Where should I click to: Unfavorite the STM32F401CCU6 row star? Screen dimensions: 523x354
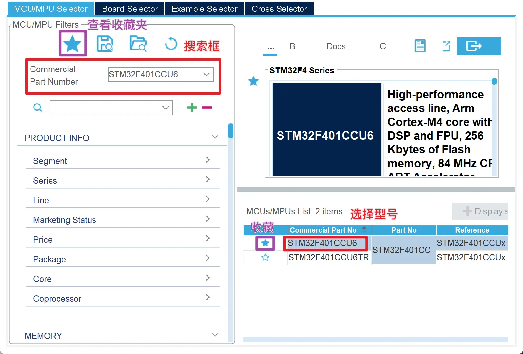click(x=265, y=243)
